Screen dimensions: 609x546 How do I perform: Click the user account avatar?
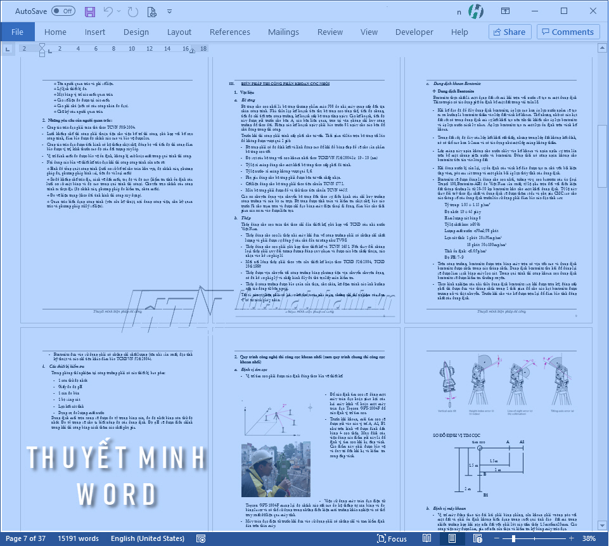(475, 11)
